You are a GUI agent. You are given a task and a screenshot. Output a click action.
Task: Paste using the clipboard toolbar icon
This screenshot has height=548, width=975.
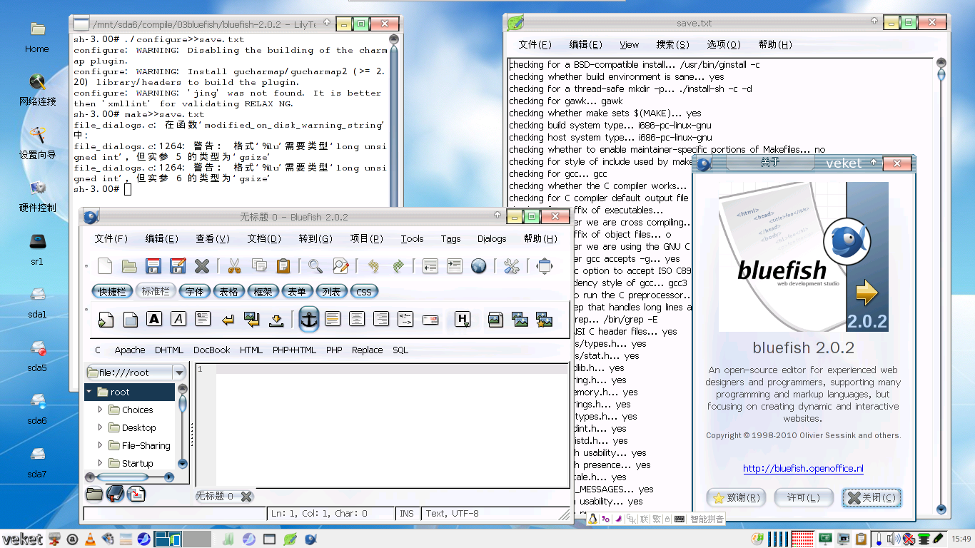click(x=283, y=266)
